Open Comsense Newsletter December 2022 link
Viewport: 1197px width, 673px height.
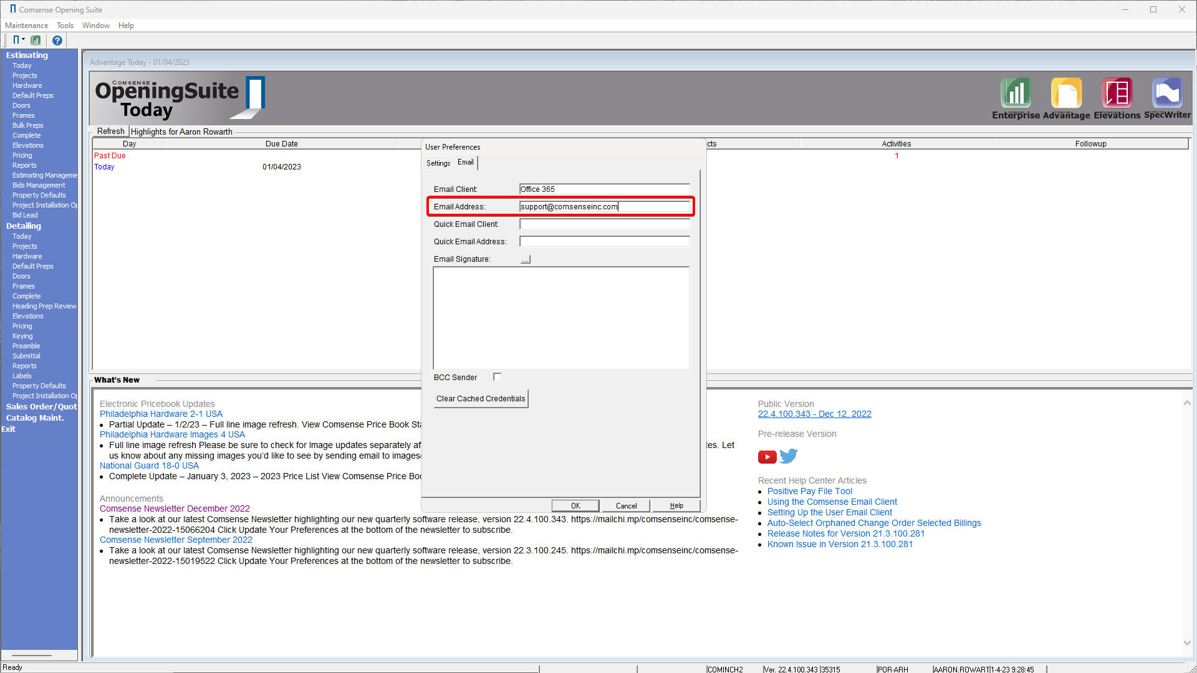[175, 508]
